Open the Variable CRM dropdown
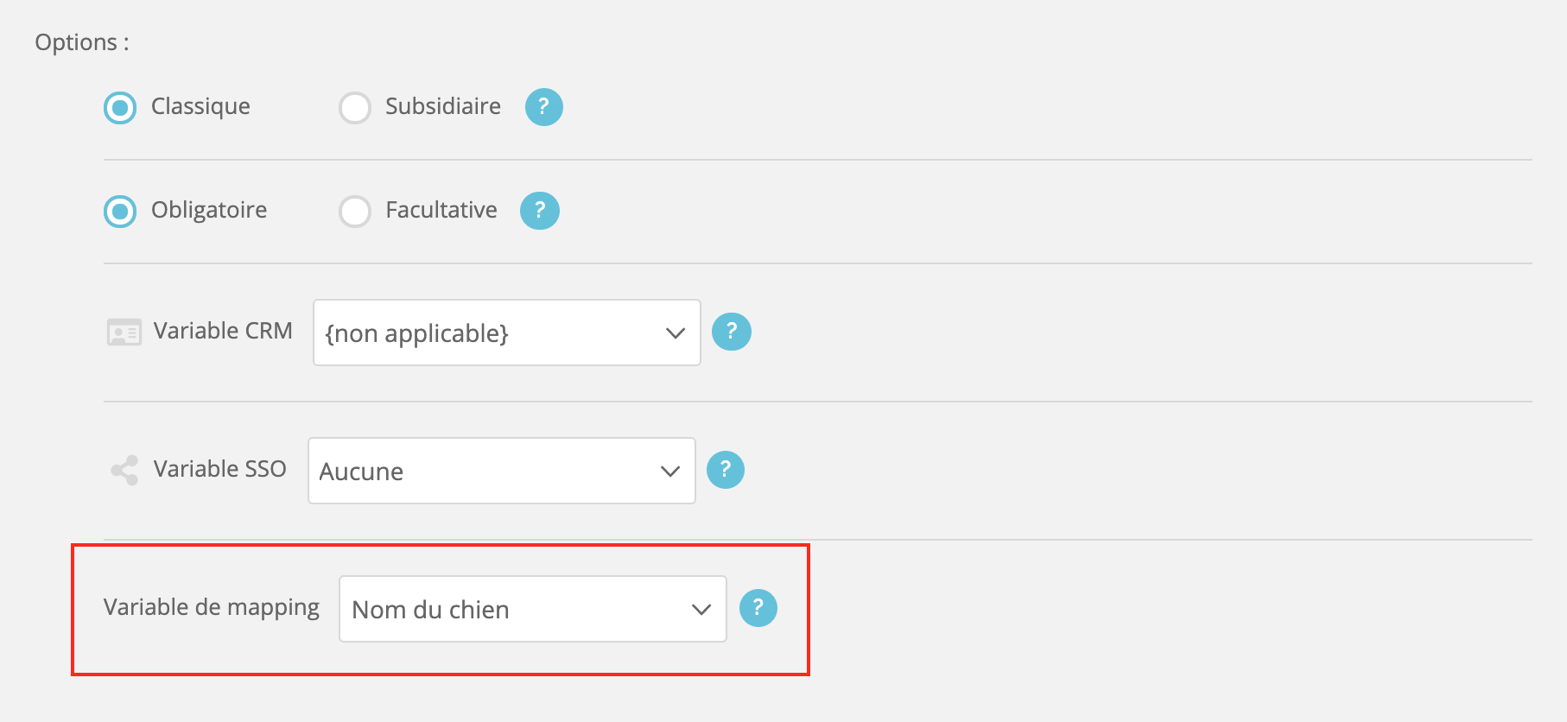This screenshot has width=1567, height=722. (x=507, y=332)
